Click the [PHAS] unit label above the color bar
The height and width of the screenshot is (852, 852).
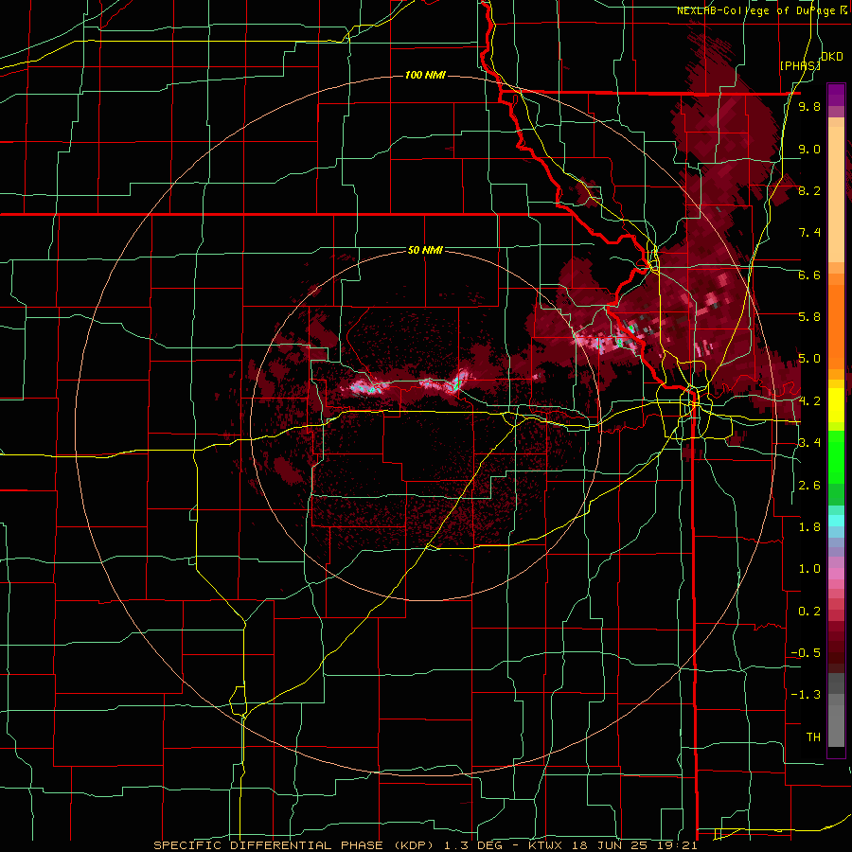click(800, 65)
